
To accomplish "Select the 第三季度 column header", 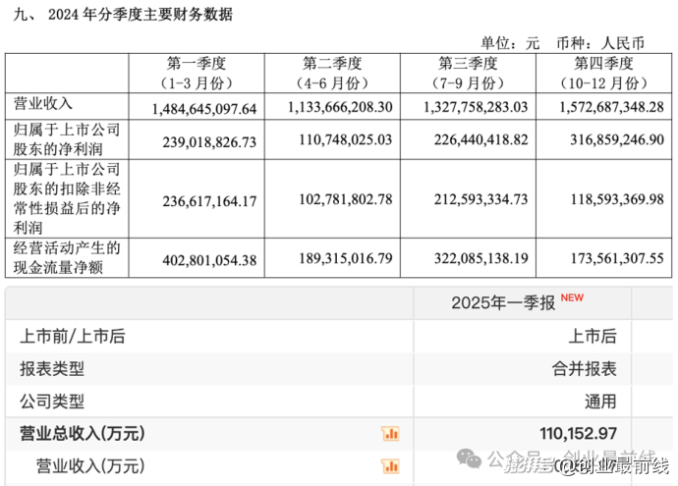I will 468,73.
